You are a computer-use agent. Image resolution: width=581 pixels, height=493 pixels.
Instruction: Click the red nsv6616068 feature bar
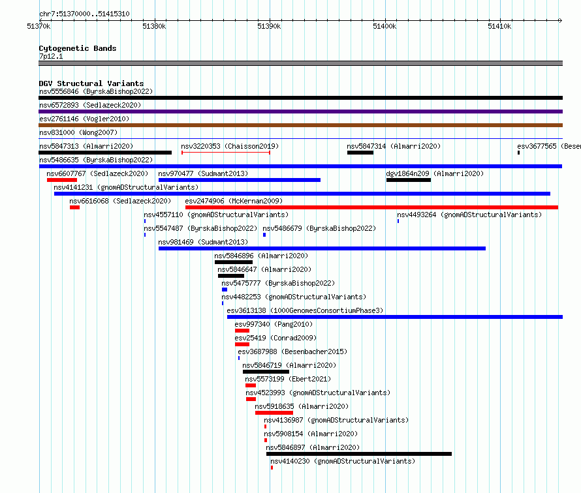pyautogui.click(x=74, y=207)
